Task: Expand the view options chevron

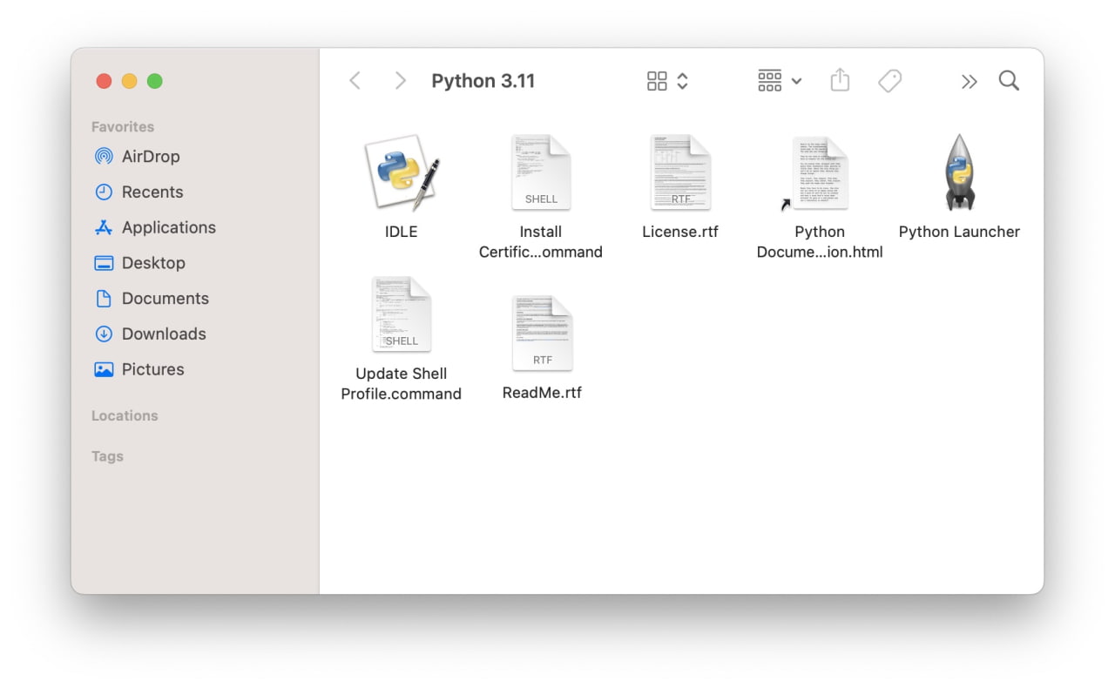Action: tap(682, 80)
